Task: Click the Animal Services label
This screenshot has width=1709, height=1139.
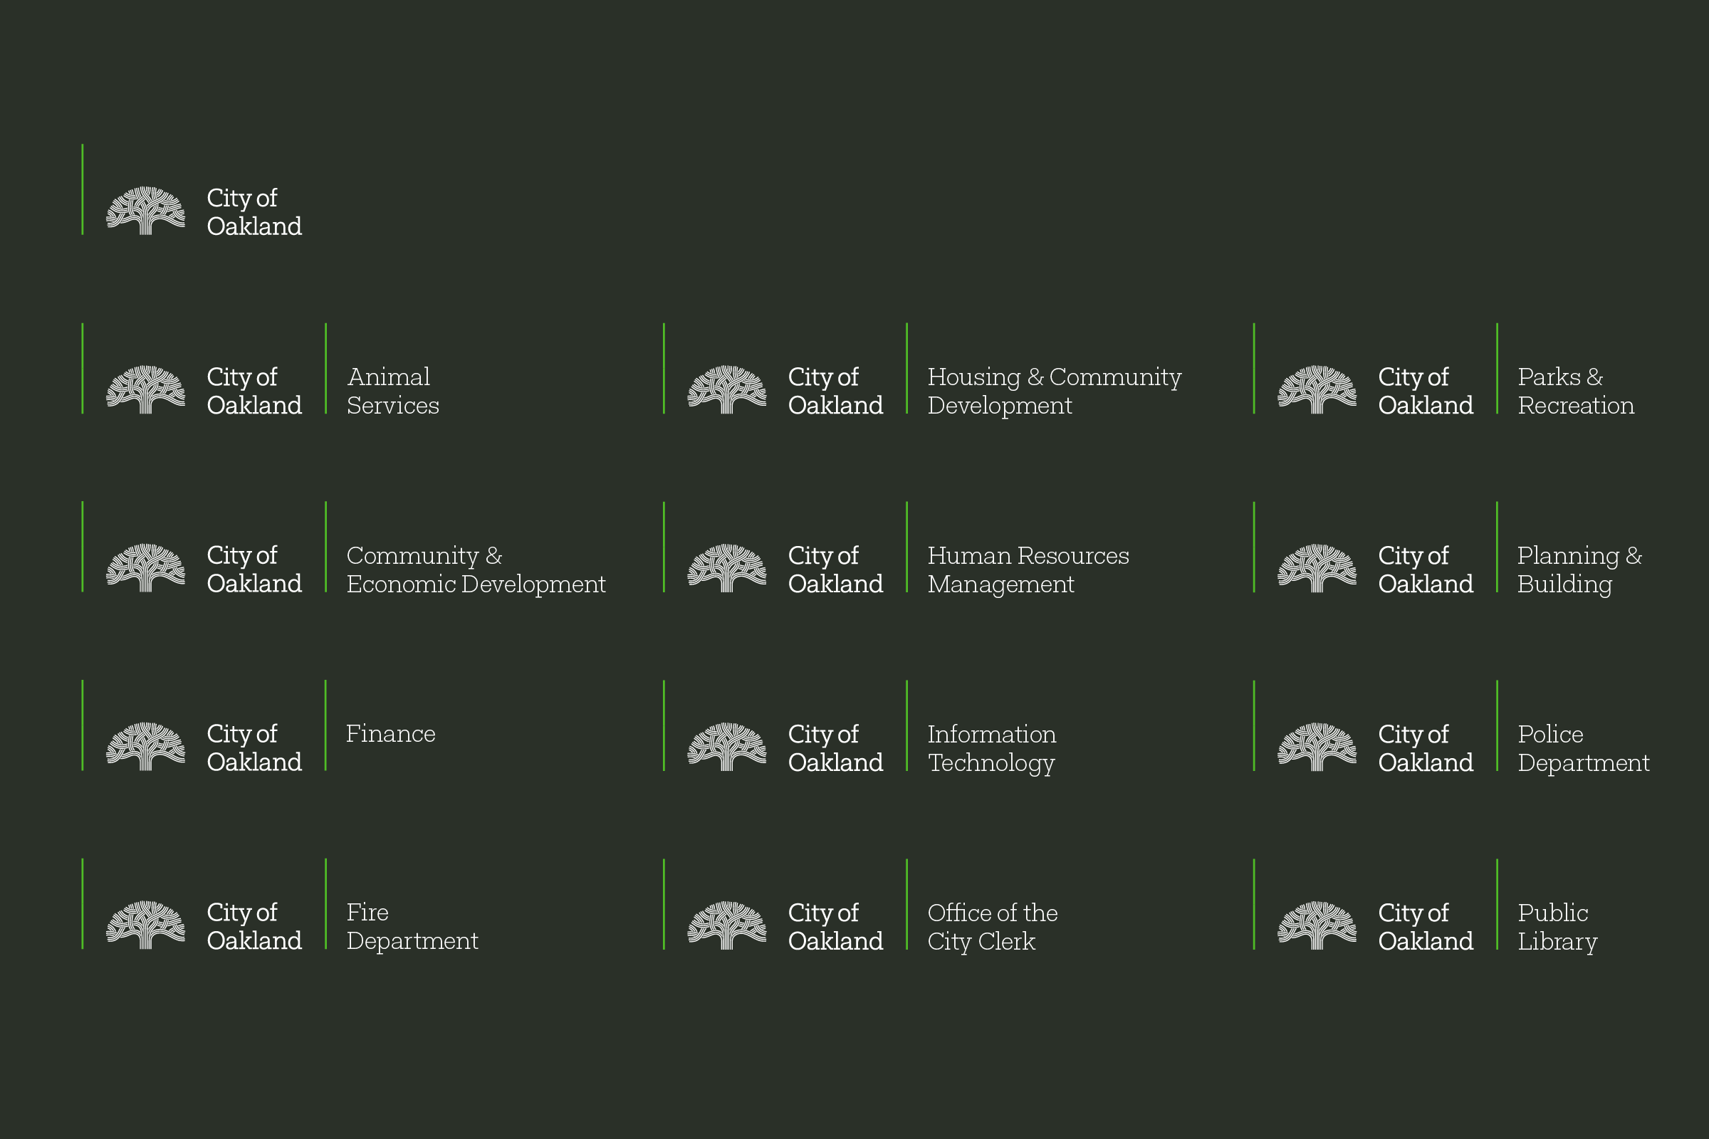Action: pyautogui.click(x=392, y=391)
